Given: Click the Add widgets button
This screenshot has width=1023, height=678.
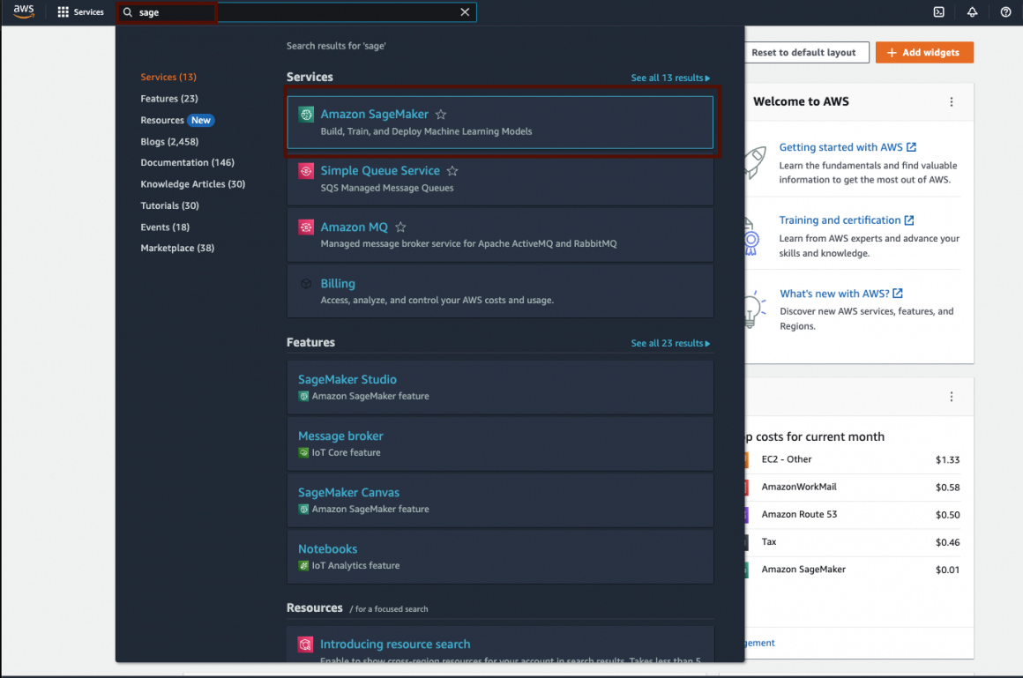Looking at the screenshot, I should click(x=924, y=53).
